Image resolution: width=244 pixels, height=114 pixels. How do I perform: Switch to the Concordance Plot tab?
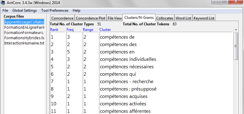coord(91,18)
